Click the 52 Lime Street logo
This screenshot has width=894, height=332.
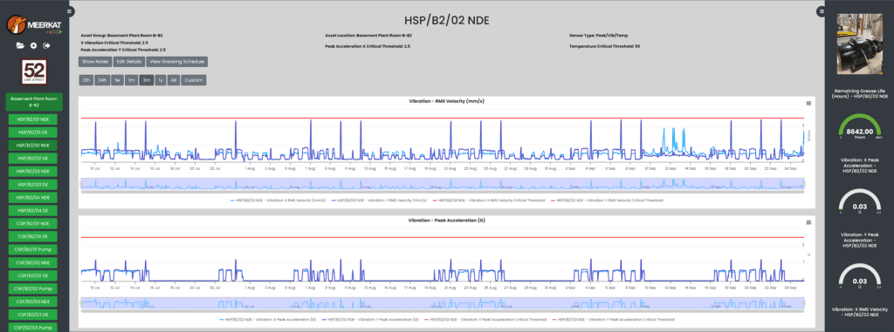click(34, 72)
